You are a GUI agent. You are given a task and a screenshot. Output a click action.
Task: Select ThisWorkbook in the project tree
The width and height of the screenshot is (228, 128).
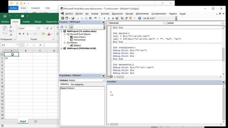pyautogui.click(x=79, y=40)
